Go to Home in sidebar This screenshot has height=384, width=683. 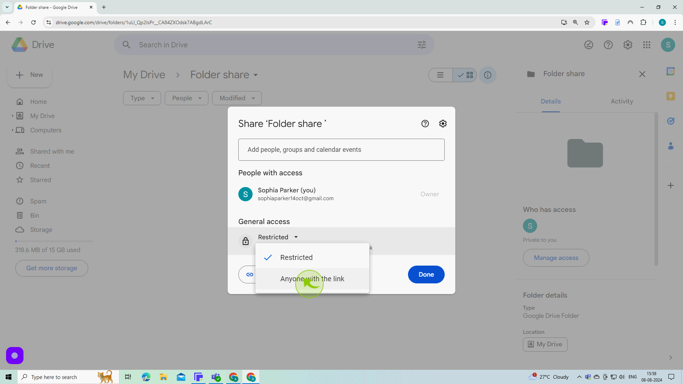(38, 102)
